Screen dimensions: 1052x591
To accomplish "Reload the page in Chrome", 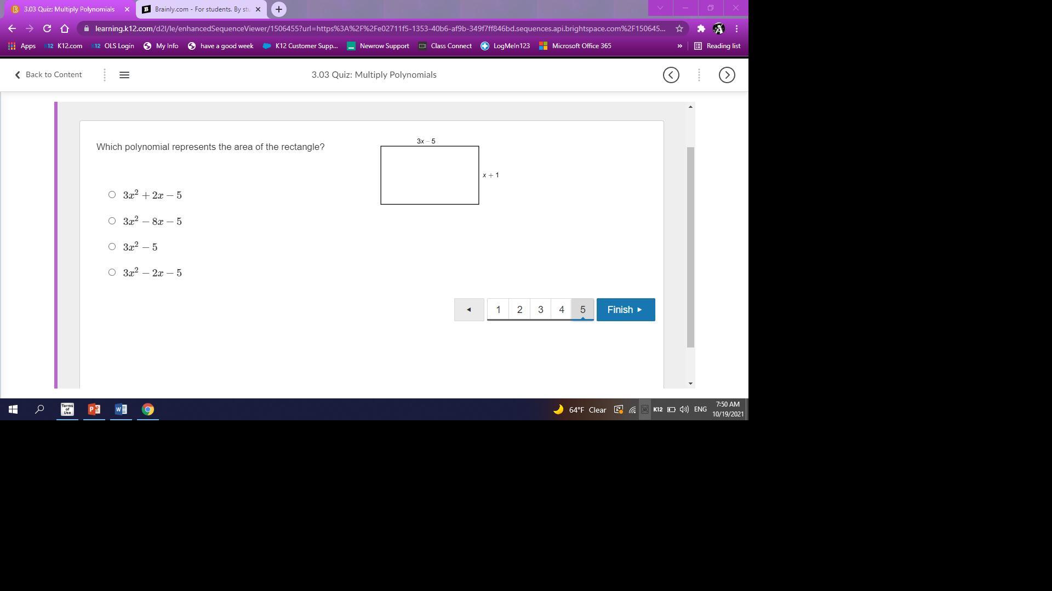I will [47, 28].
